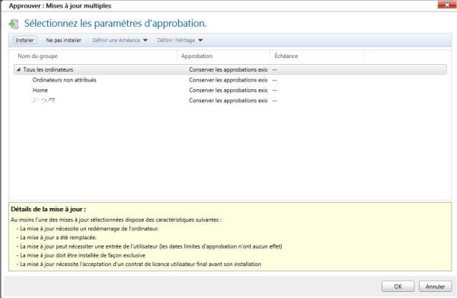Screen dimensions: 457x298
Task: Click the Détails de la mise à jour heading
Action: [49, 209]
